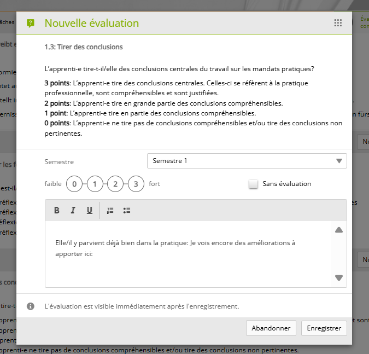
Task: Select rating 1 on the scale
Action: click(x=95, y=184)
